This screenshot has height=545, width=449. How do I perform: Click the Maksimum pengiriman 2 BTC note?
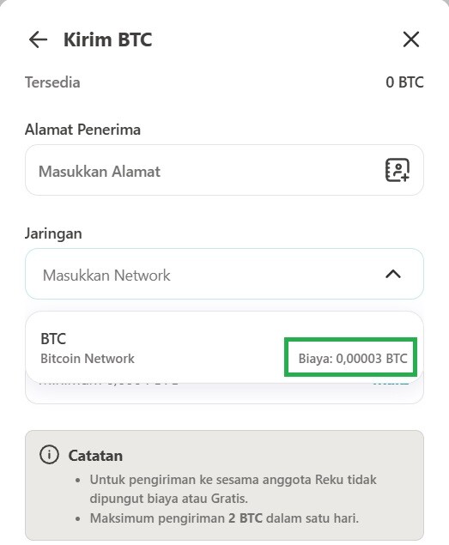[224, 518]
